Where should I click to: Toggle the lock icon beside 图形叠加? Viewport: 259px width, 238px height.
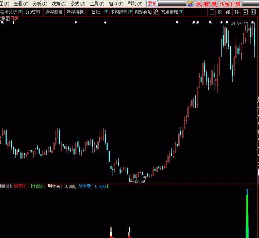coord(156,12)
